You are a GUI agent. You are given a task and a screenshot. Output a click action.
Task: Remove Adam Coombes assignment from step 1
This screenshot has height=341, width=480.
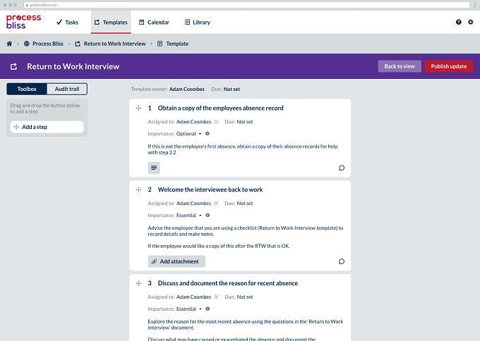[x=216, y=122]
